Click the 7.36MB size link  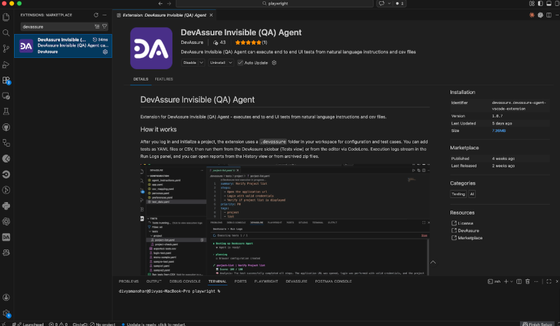[499, 131]
